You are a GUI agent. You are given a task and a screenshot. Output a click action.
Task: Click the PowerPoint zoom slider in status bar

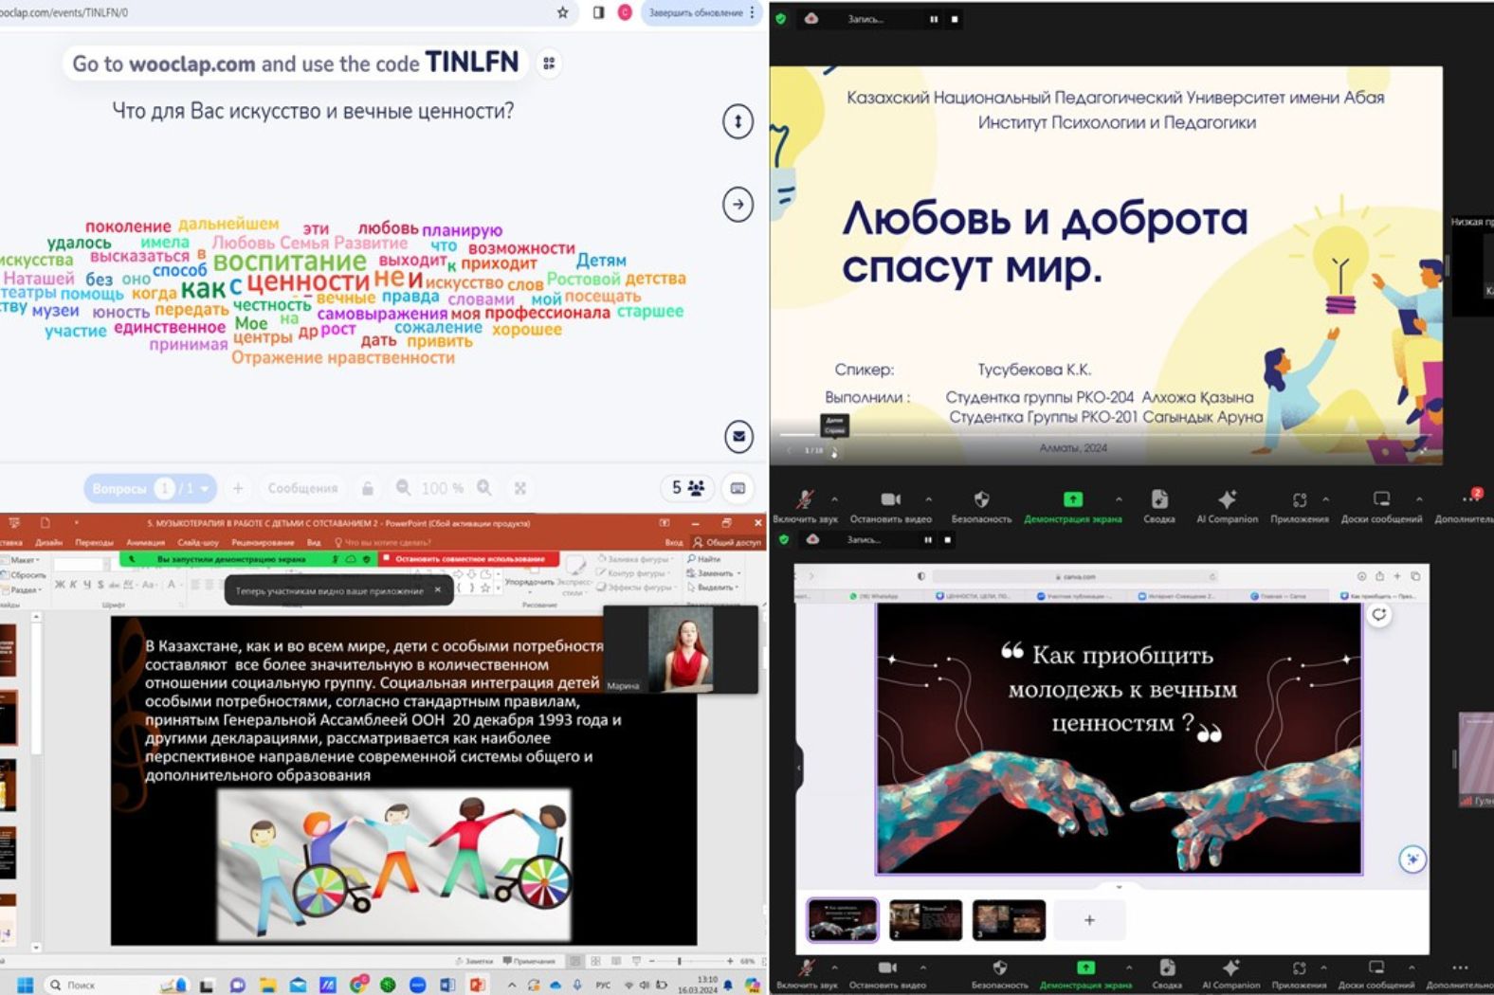680,961
